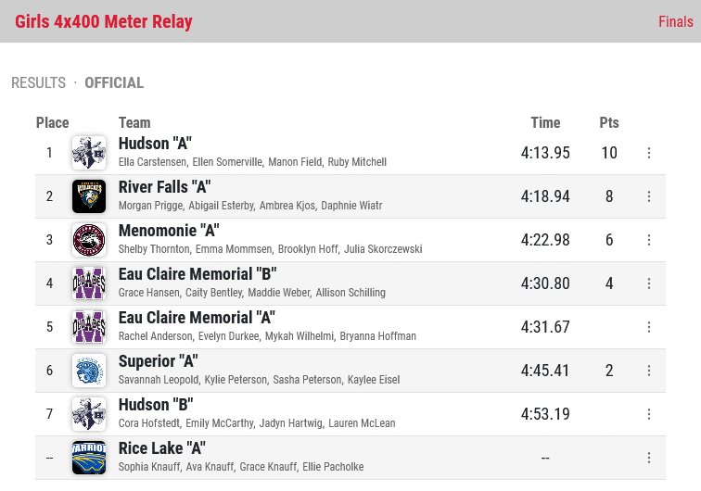Open the Rice Lake Warriors logo
The image size is (701, 491).
point(89,458)
